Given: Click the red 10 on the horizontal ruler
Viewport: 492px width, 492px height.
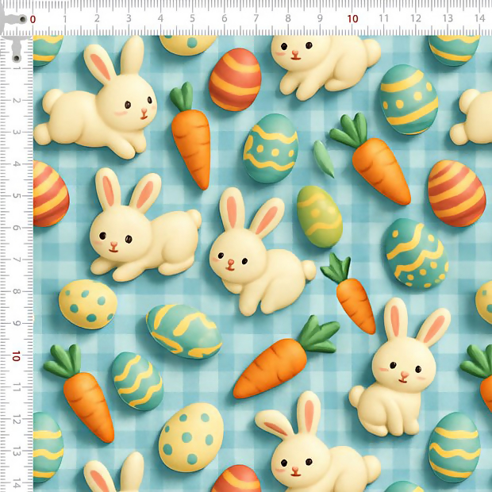Looking at the screenshot, I should pyautogui.click(x=352, y=18).
